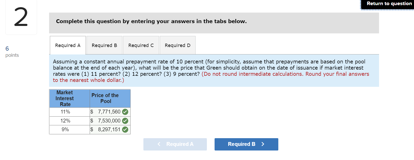This screenshot has height=160, width=414.
Task: Switch to the Required C tab
Action: [x=141, y=45]
